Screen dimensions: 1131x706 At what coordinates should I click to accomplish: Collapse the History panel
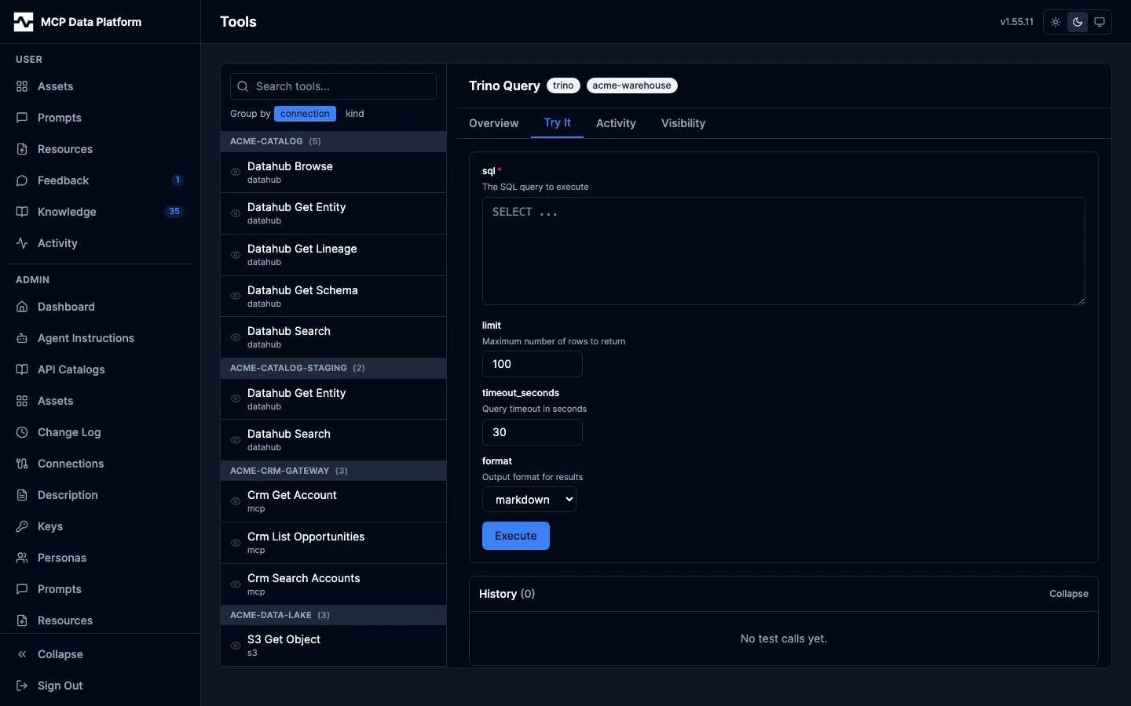click(x=1068, y=594)
